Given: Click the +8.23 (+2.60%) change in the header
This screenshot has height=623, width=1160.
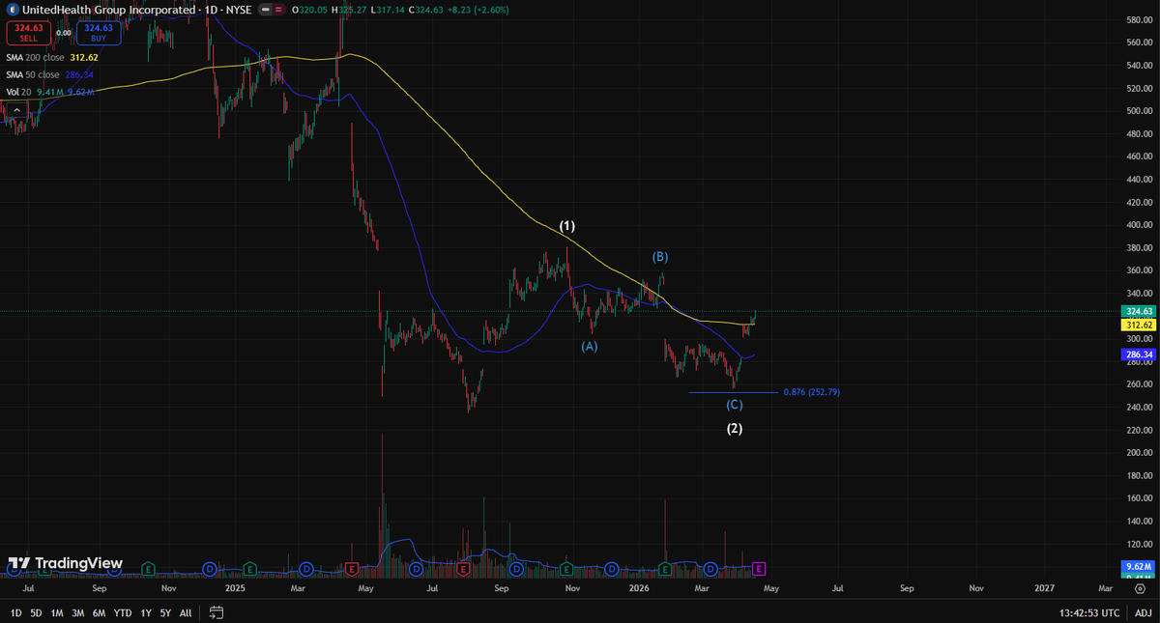Looking at the screenshot, I should tap(478, 10).
